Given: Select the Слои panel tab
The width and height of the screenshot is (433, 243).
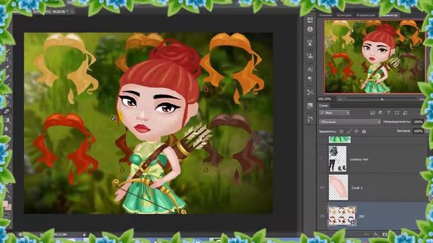Looking at the screenshot, I should point(323,105).
